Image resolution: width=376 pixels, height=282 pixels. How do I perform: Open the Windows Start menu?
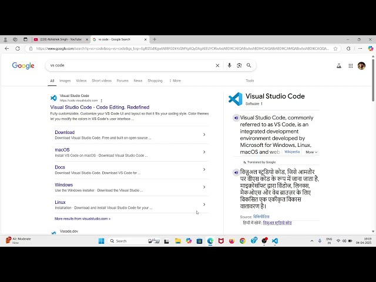coord(102,241)
